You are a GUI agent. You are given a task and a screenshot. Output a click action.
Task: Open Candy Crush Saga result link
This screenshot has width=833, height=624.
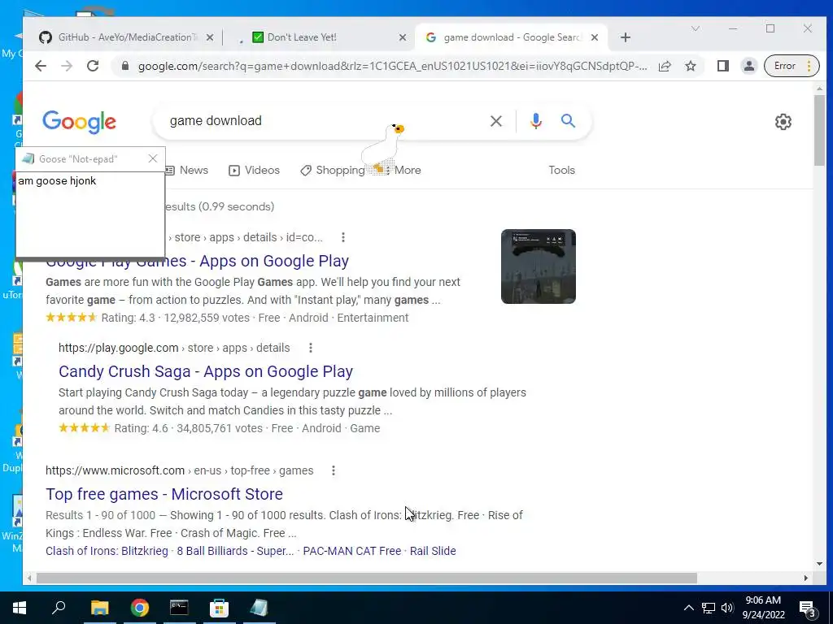point(206,371)
